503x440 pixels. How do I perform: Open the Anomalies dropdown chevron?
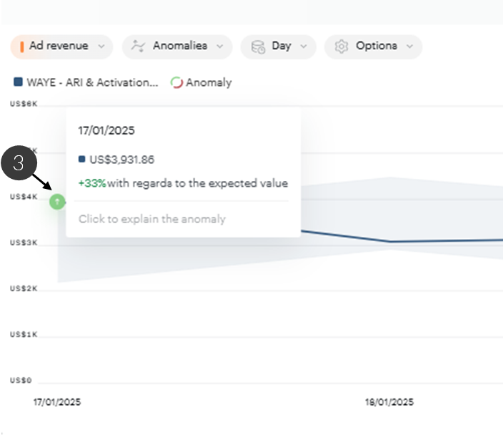click(219, 47)
